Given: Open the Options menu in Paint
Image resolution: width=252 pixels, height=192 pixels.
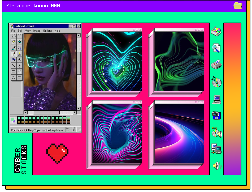Looking at the screenshot, I should click(47, 31).
